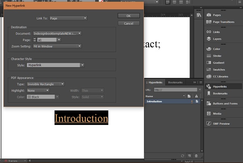Open the Character Style dropdown
The image size is (243, 163).
coord(56,65)
